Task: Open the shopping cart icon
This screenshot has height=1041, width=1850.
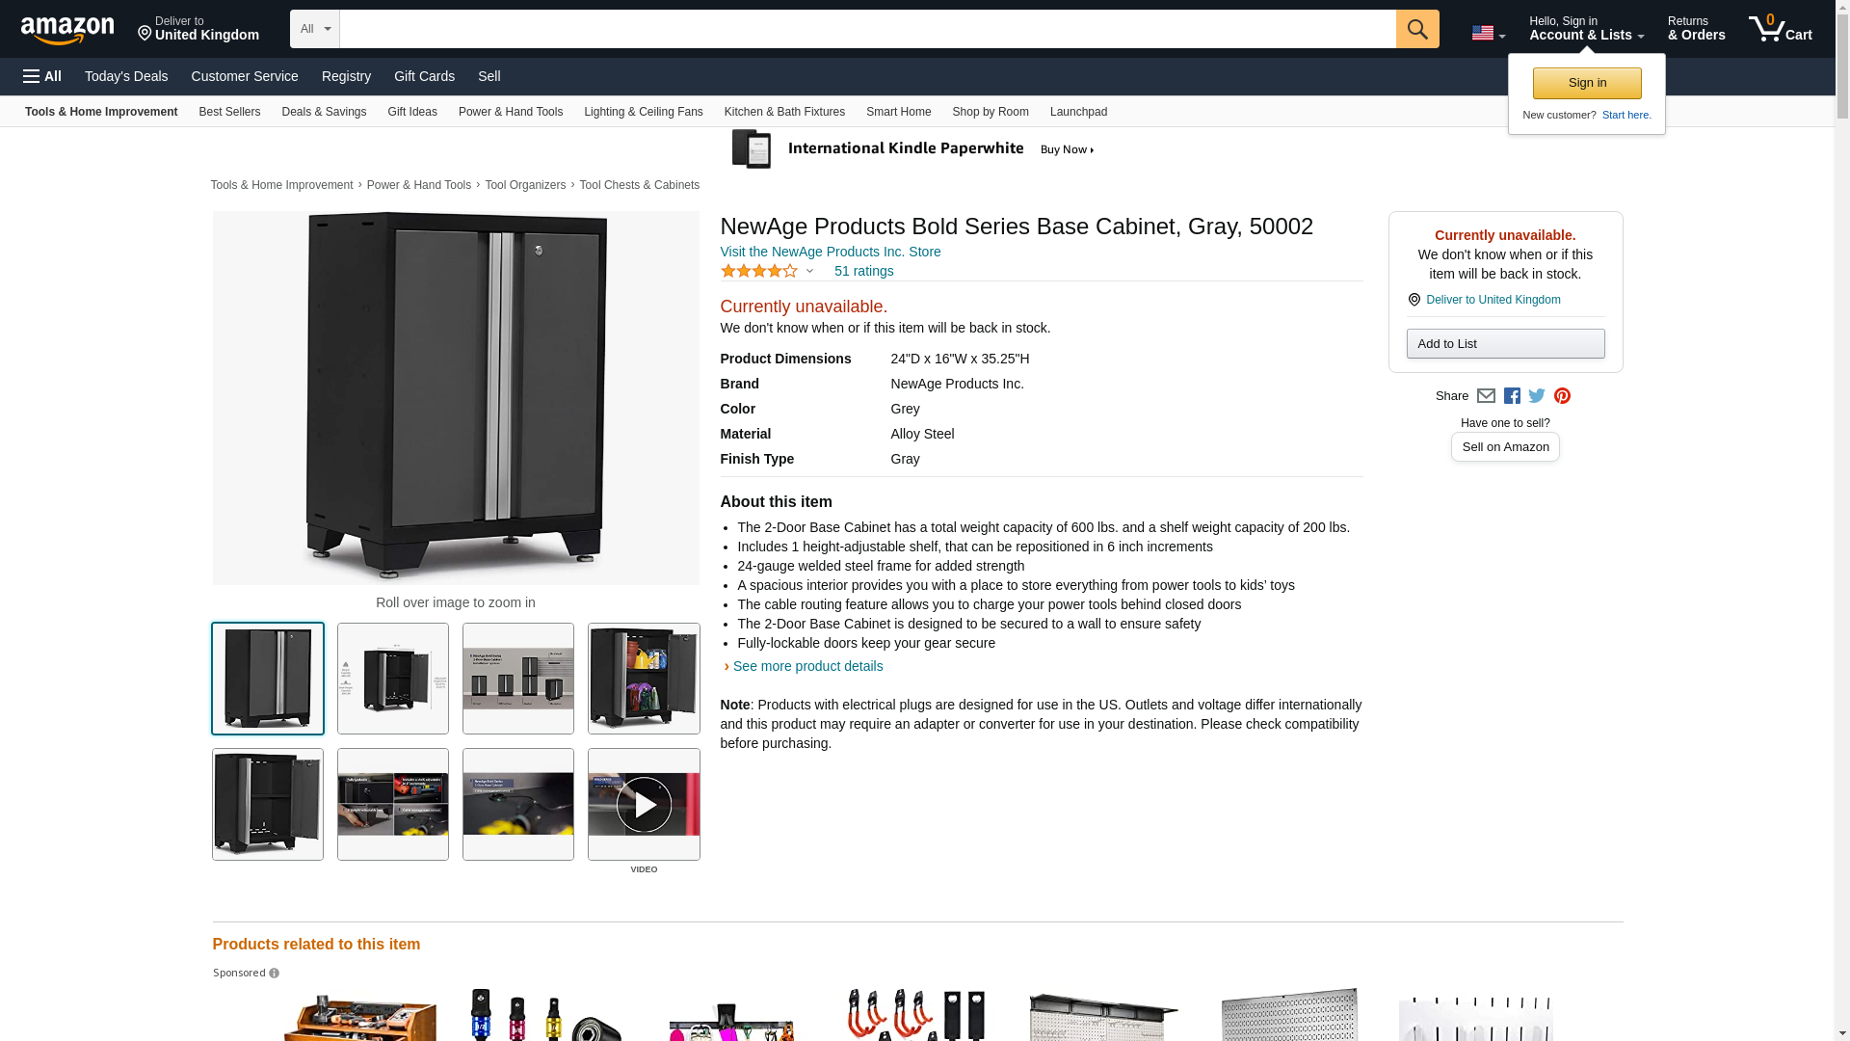Action: point(1781,28)
